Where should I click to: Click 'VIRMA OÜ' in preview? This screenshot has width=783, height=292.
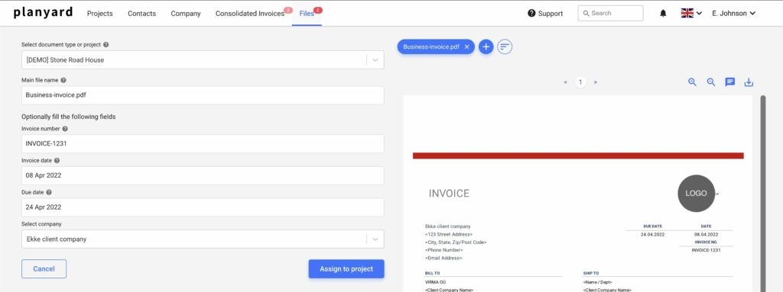pyautogui.click(x=434, y=282)
